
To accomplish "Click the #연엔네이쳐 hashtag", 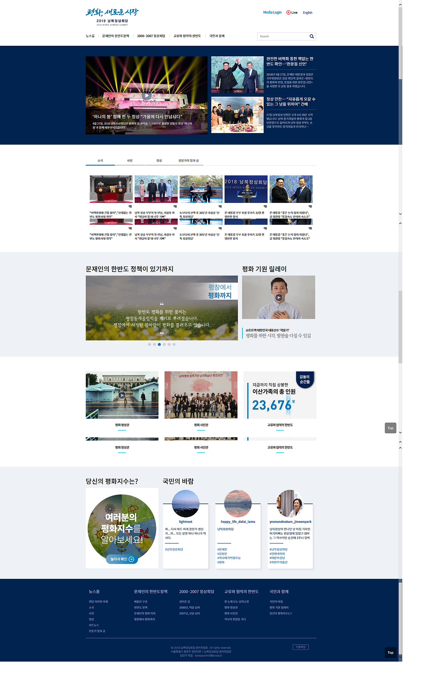I will 277,554.
